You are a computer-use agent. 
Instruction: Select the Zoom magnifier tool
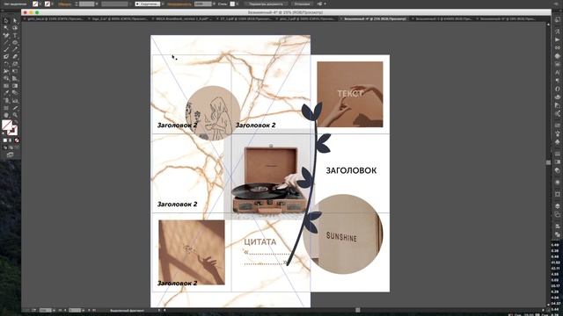[x=15, y=115]
